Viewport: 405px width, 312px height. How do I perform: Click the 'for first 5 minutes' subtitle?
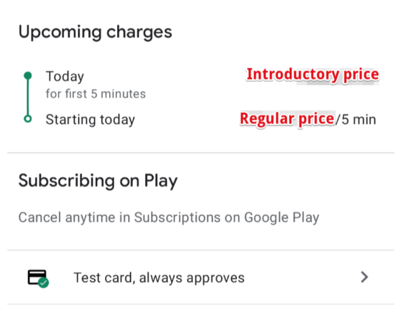coord(96,94)
